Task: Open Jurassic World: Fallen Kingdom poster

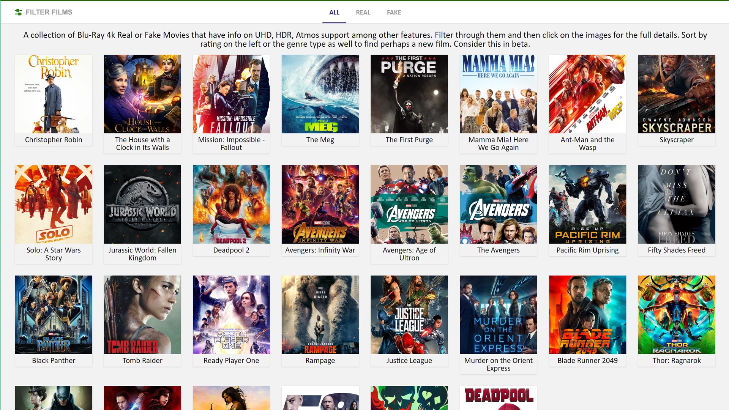Action: pos(142,204)
